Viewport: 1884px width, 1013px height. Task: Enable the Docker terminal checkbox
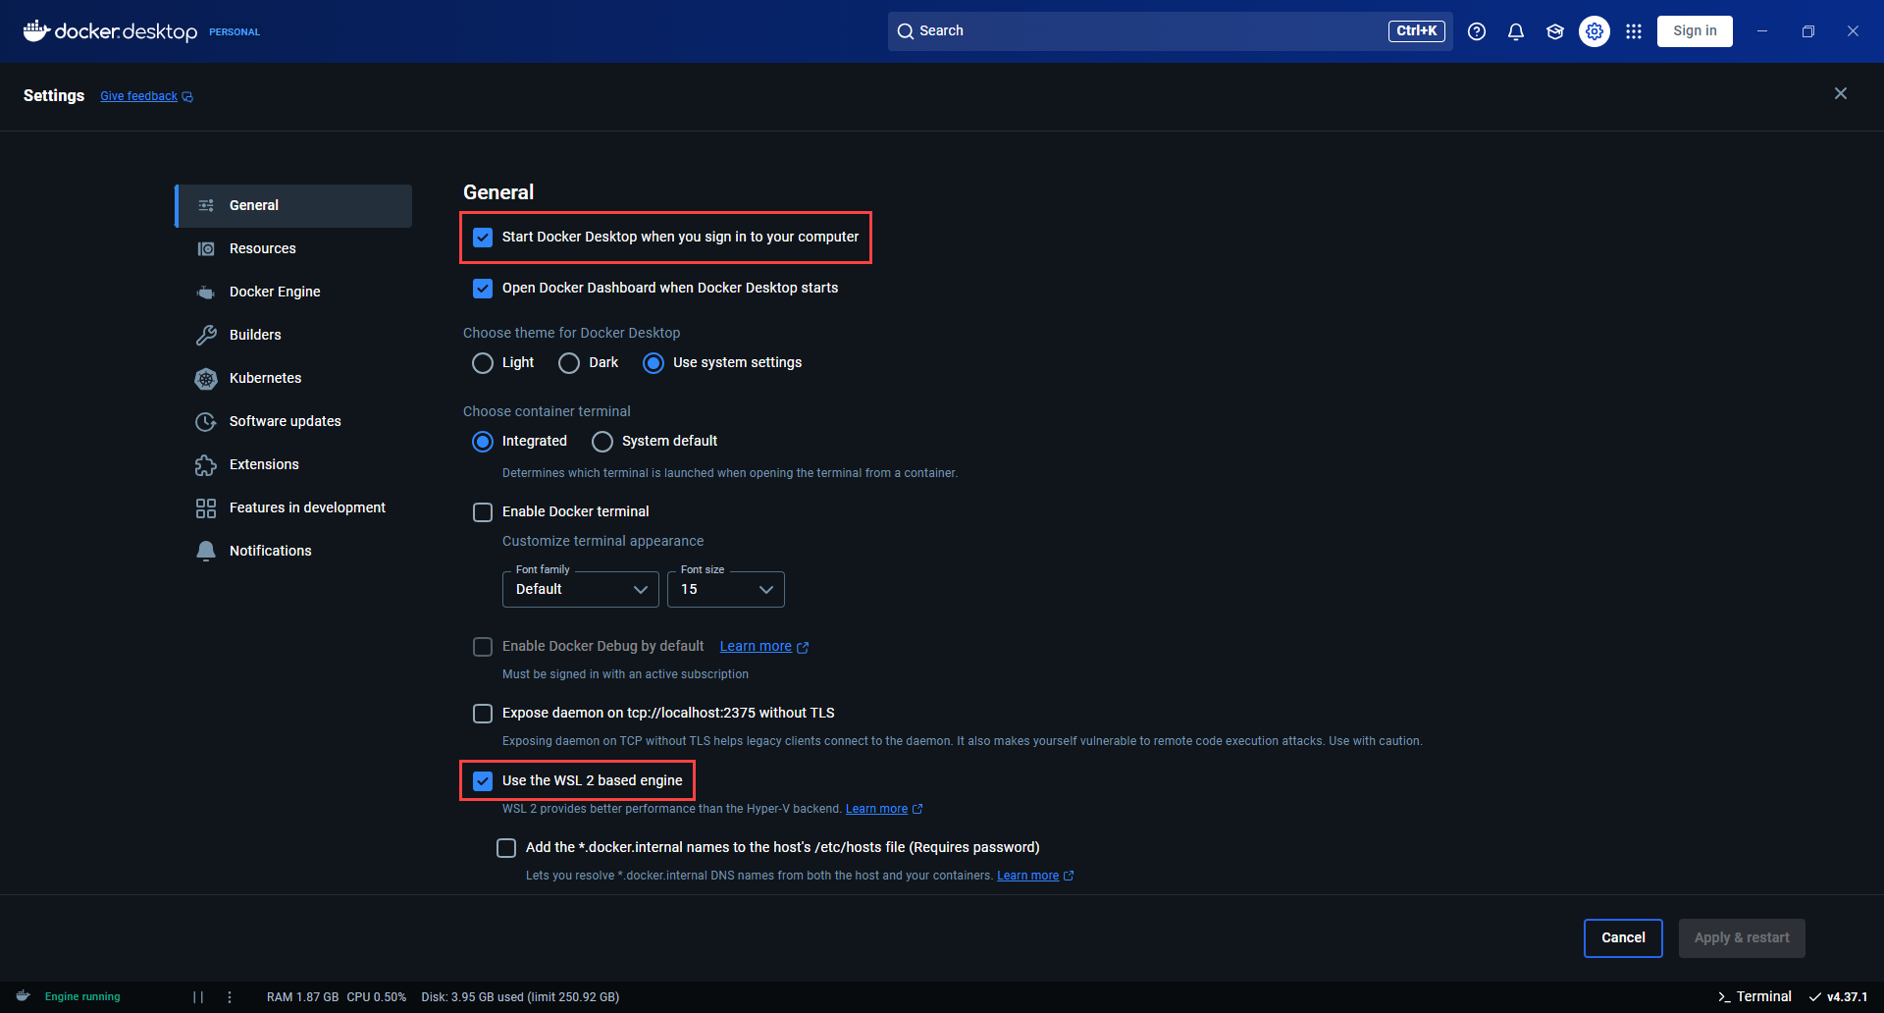(x=483, y=512)
